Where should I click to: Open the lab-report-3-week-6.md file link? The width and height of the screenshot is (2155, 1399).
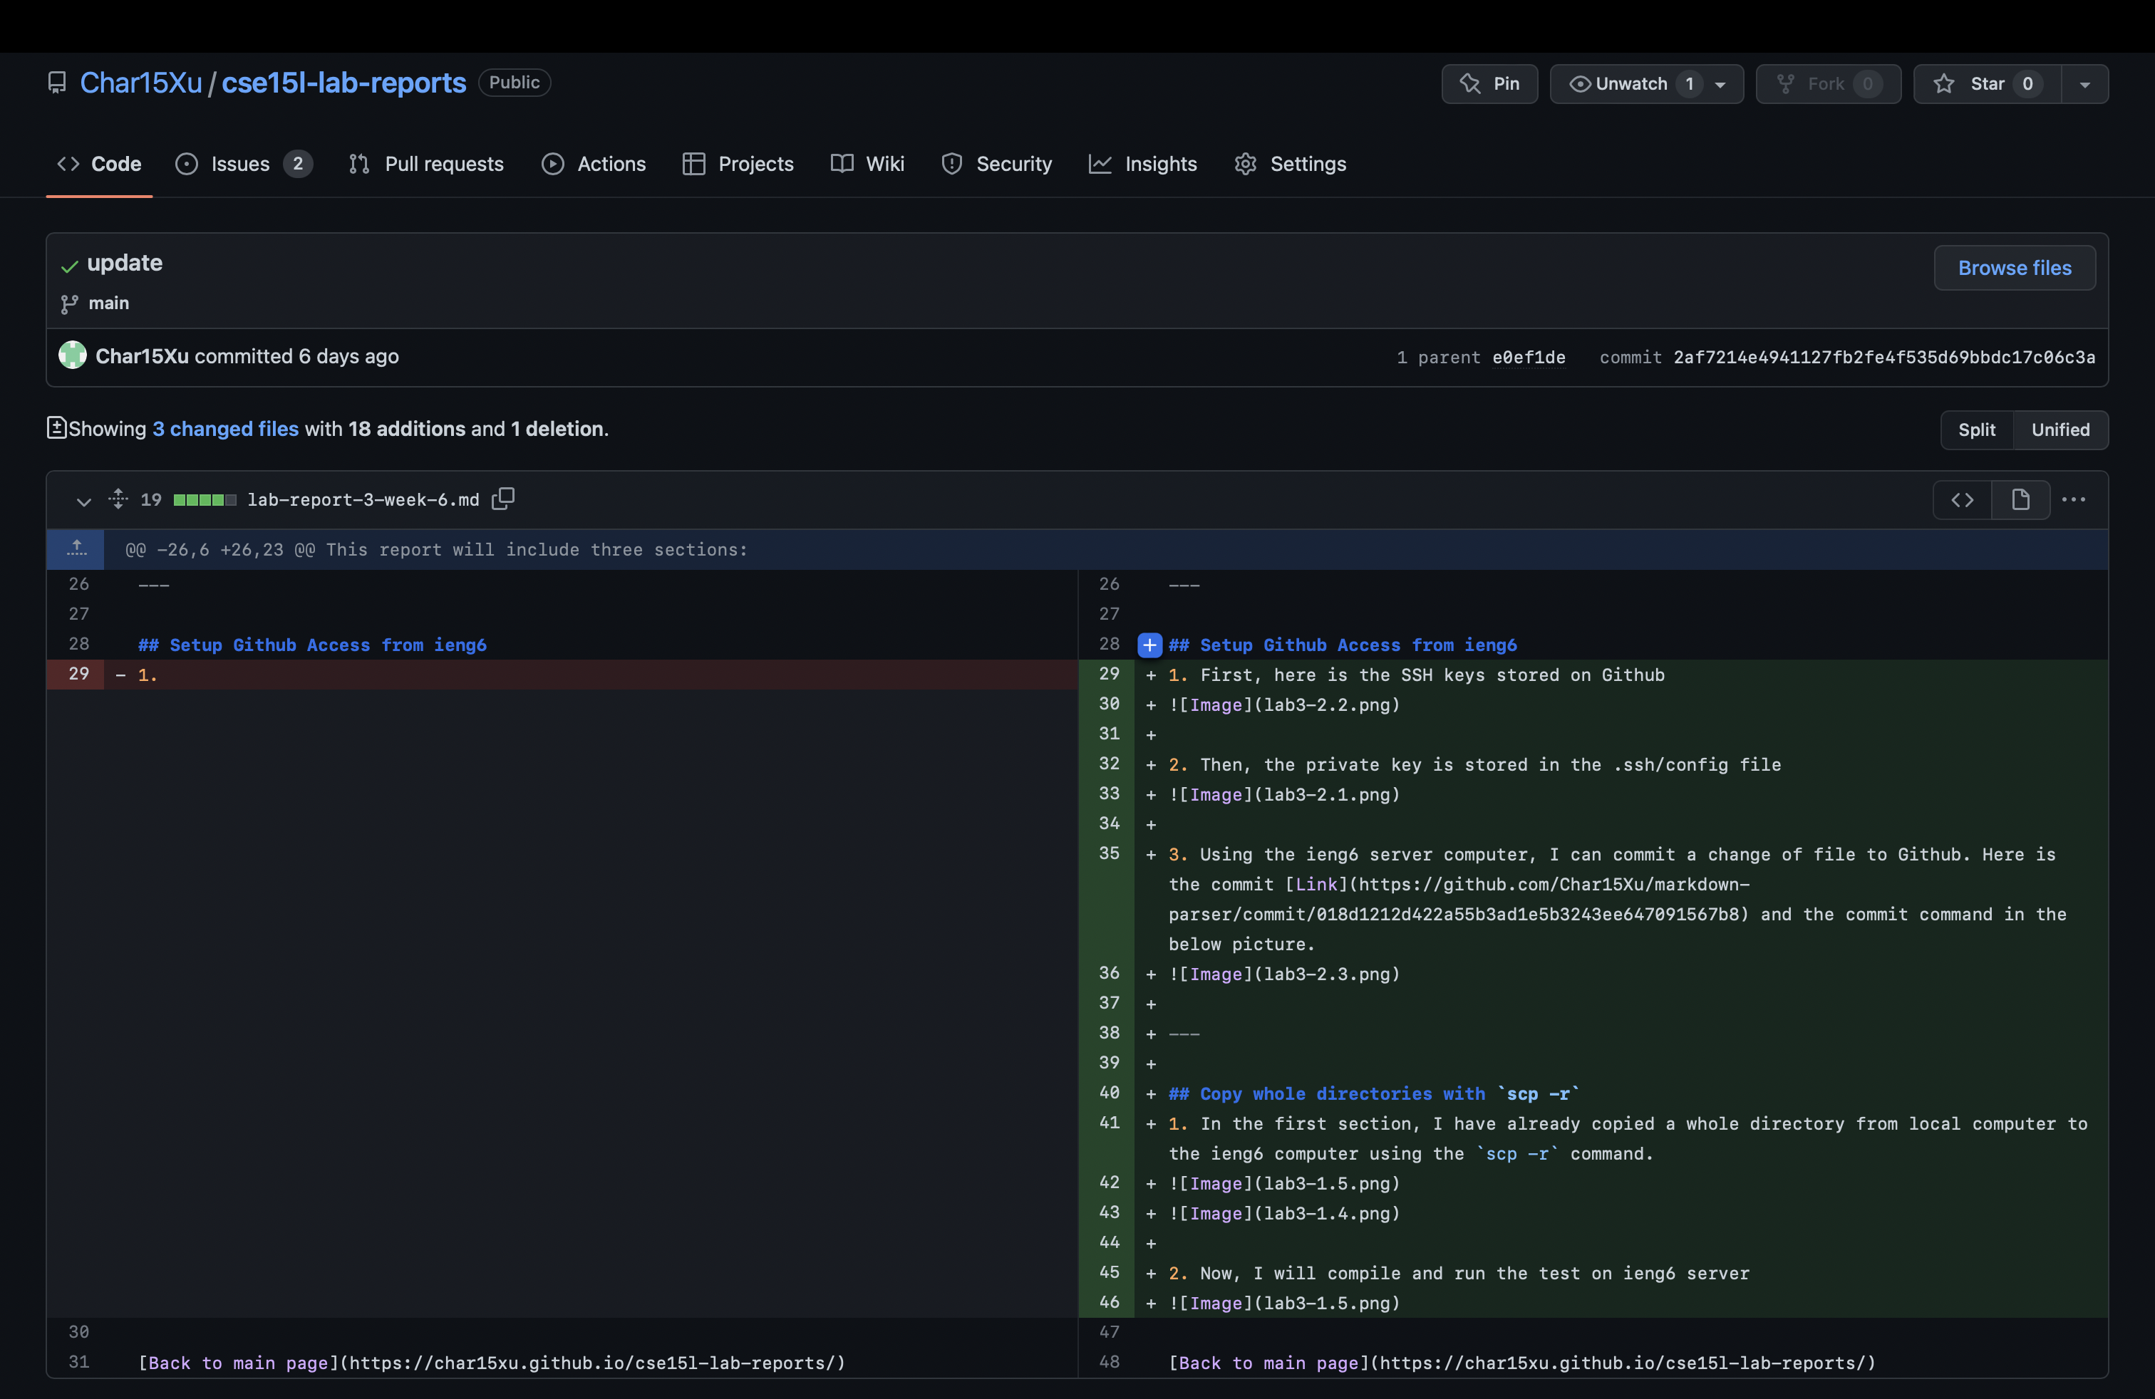pos(363,499)
